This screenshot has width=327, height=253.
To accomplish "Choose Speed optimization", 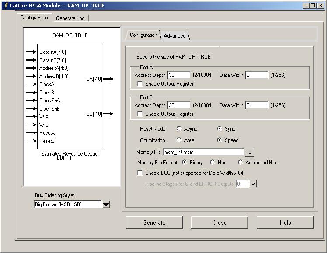I will (219, 140).
